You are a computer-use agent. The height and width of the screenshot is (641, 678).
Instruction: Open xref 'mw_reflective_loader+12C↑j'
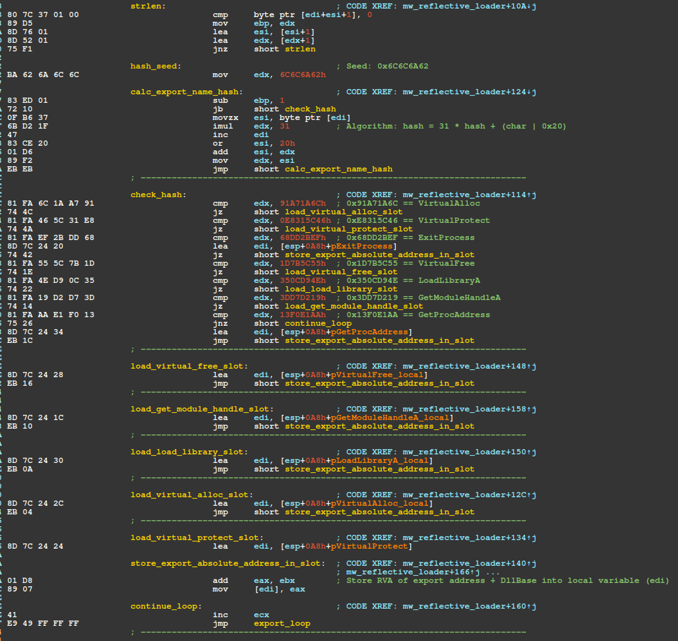point(469,495)
